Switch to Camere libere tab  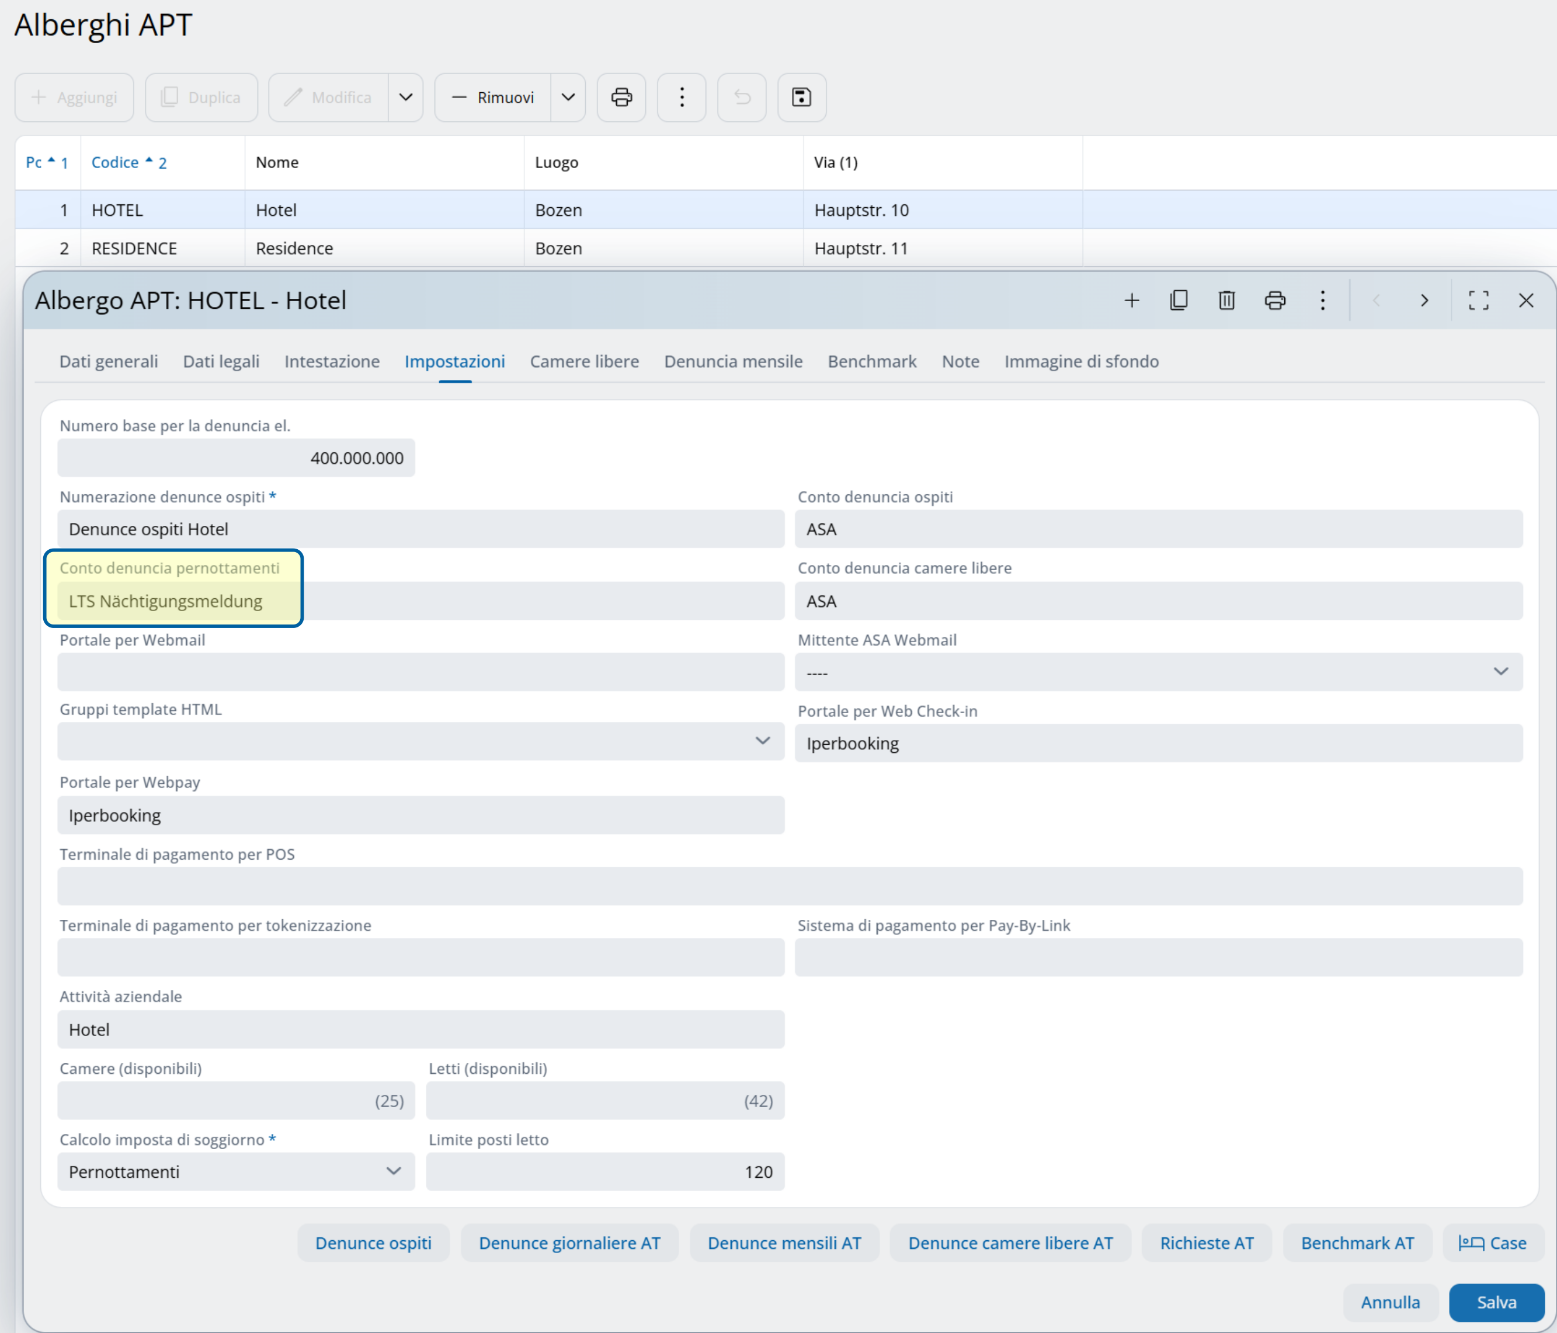pyautogui.click(x=584, y=361)
